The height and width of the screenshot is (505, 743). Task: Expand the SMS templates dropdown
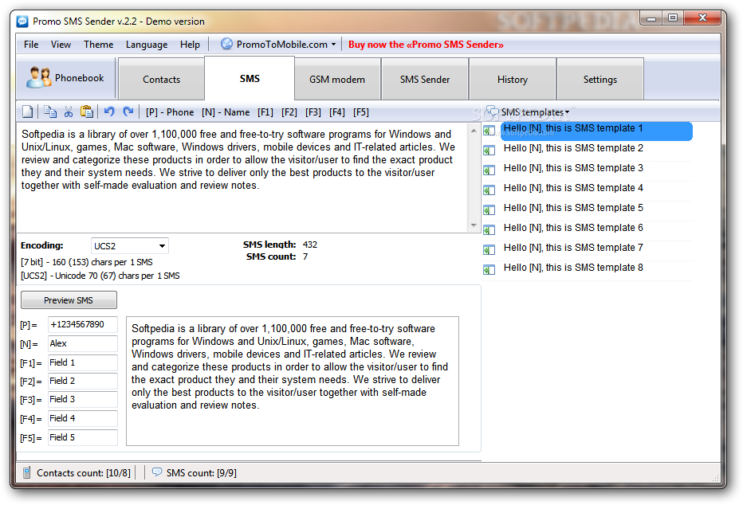click(567, 112)
